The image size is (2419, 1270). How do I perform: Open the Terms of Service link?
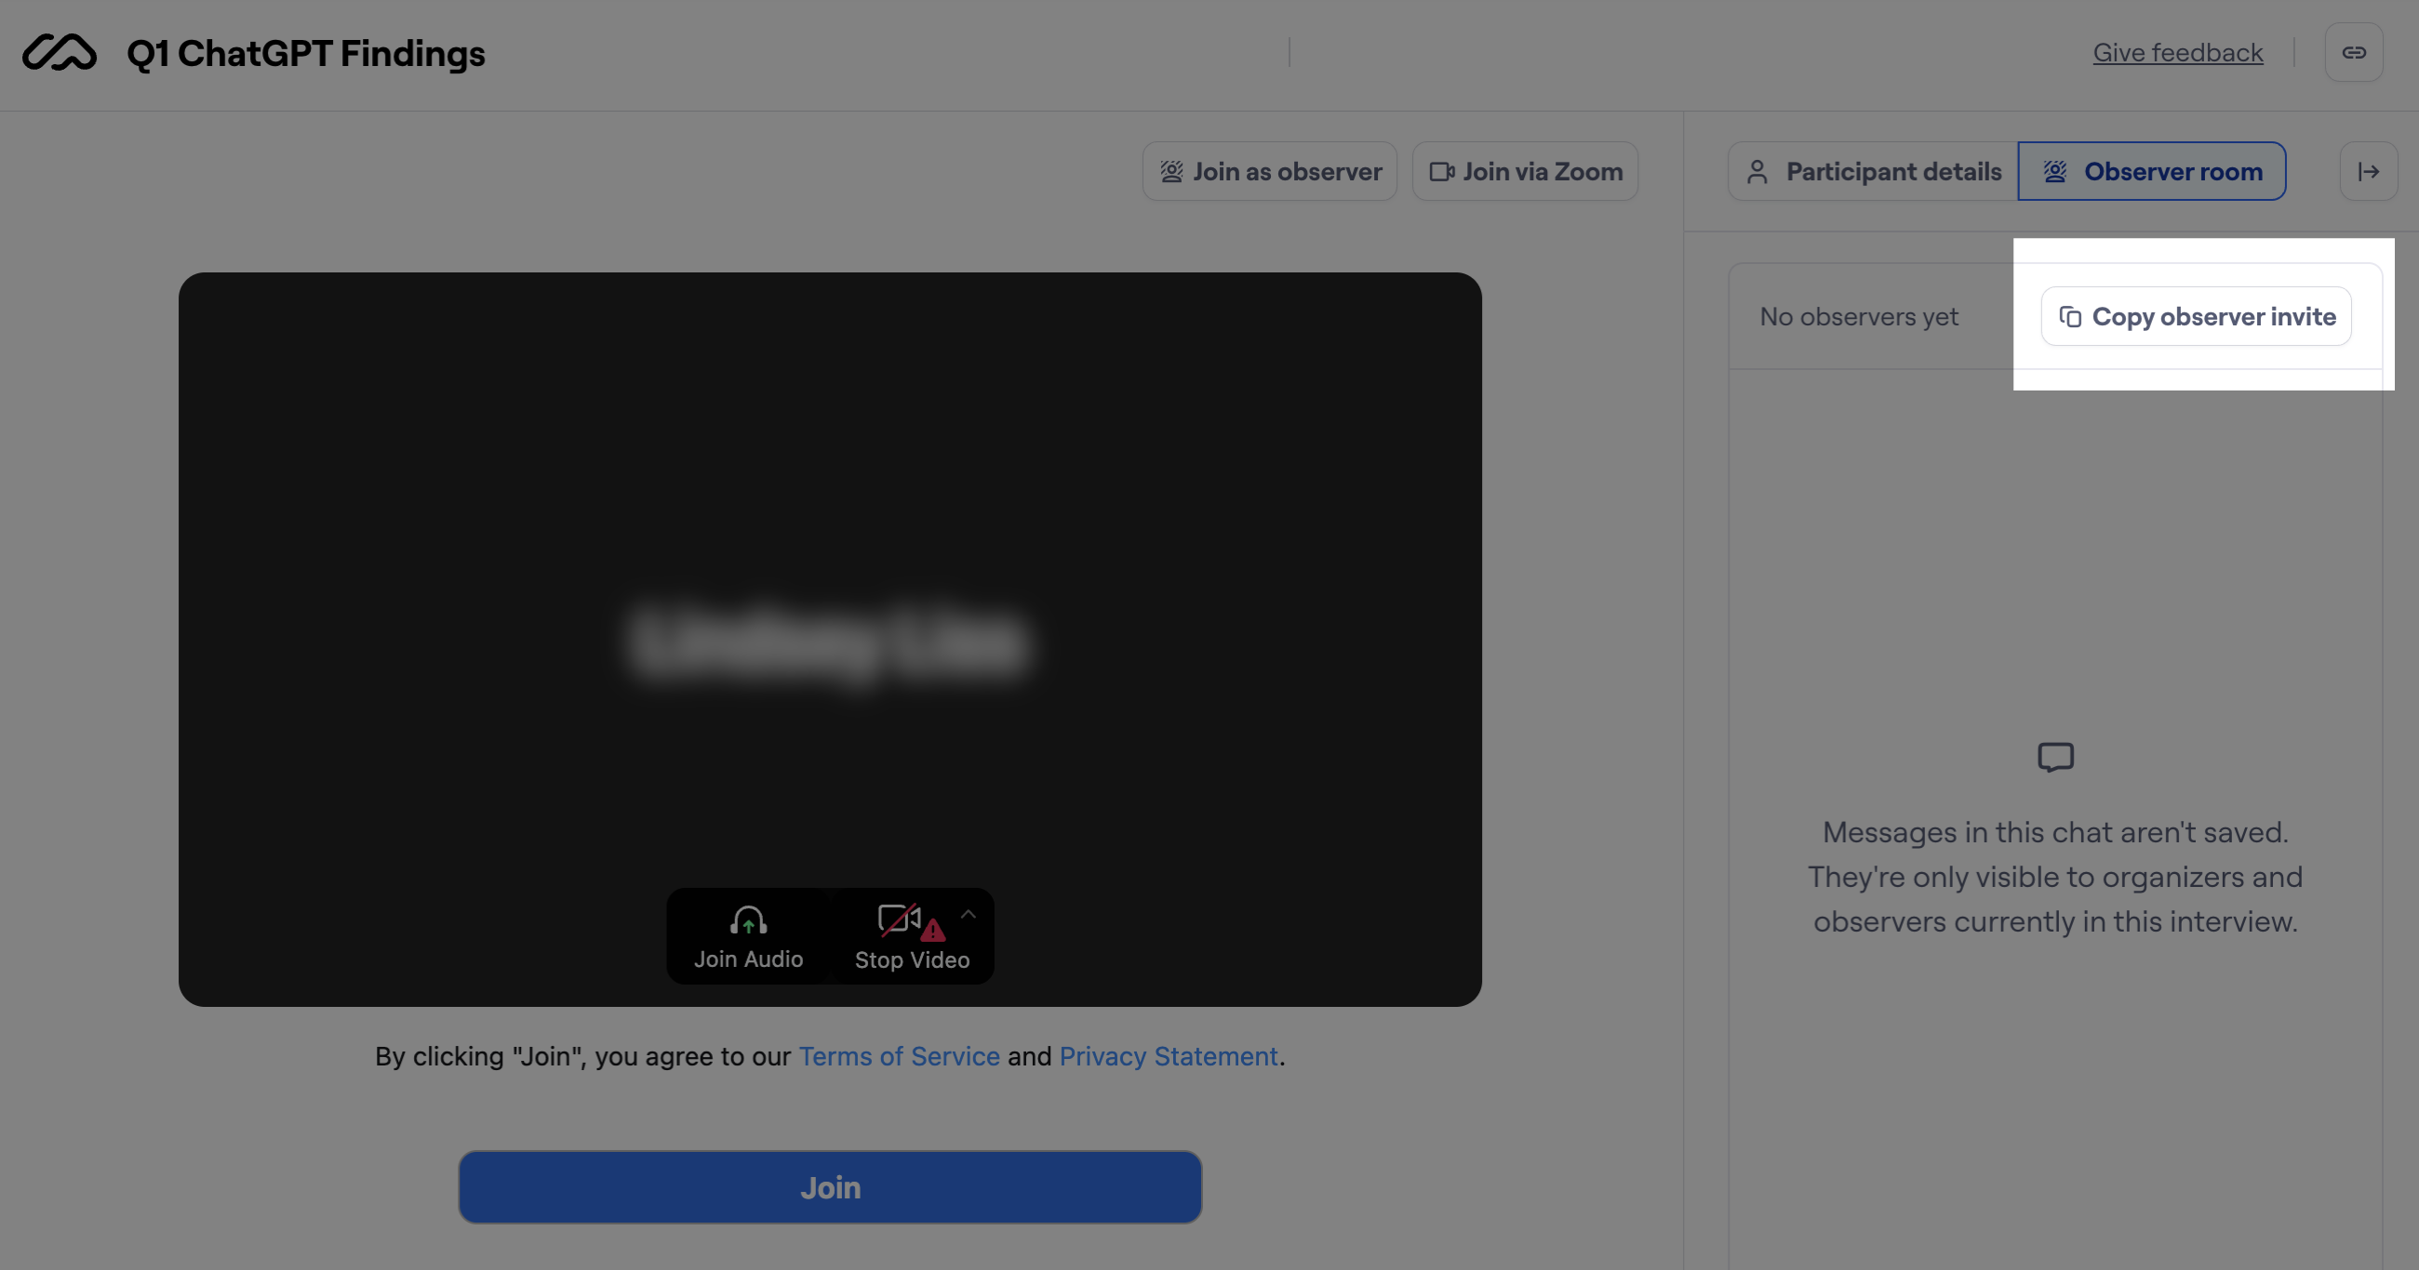(899, 1056)
